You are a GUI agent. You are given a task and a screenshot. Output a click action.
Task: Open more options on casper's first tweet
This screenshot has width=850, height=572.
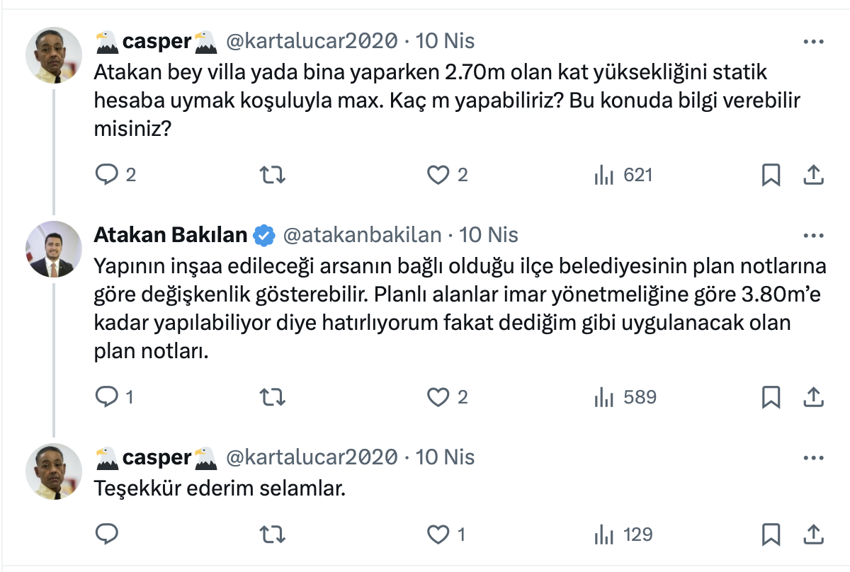[814, 41]
